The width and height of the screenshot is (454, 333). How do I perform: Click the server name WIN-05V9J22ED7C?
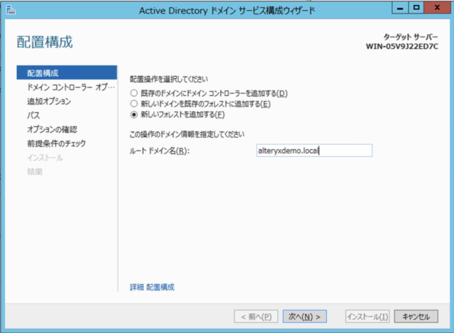point(402,46)
